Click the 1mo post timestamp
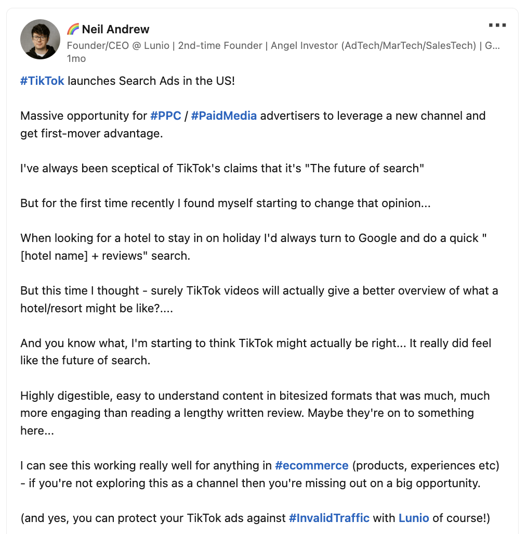527x534 pixels. tap(76, 59)
